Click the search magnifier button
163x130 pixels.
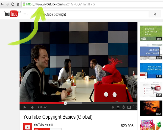click(155, 14)
